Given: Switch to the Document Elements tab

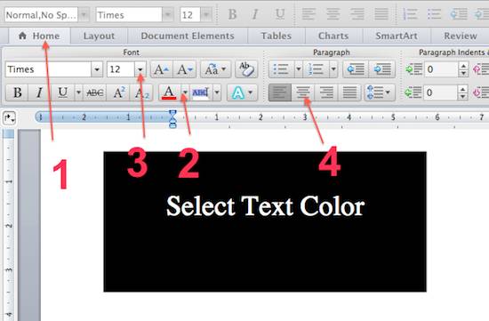Looking at the screenshot, I should (x=188, y=36).
